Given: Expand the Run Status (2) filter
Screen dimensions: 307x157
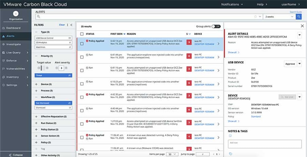Looking at the screenshot, I should [36, 123].
